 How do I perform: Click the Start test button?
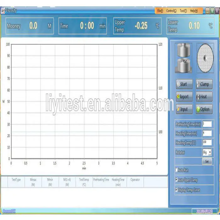click(184, 84)
